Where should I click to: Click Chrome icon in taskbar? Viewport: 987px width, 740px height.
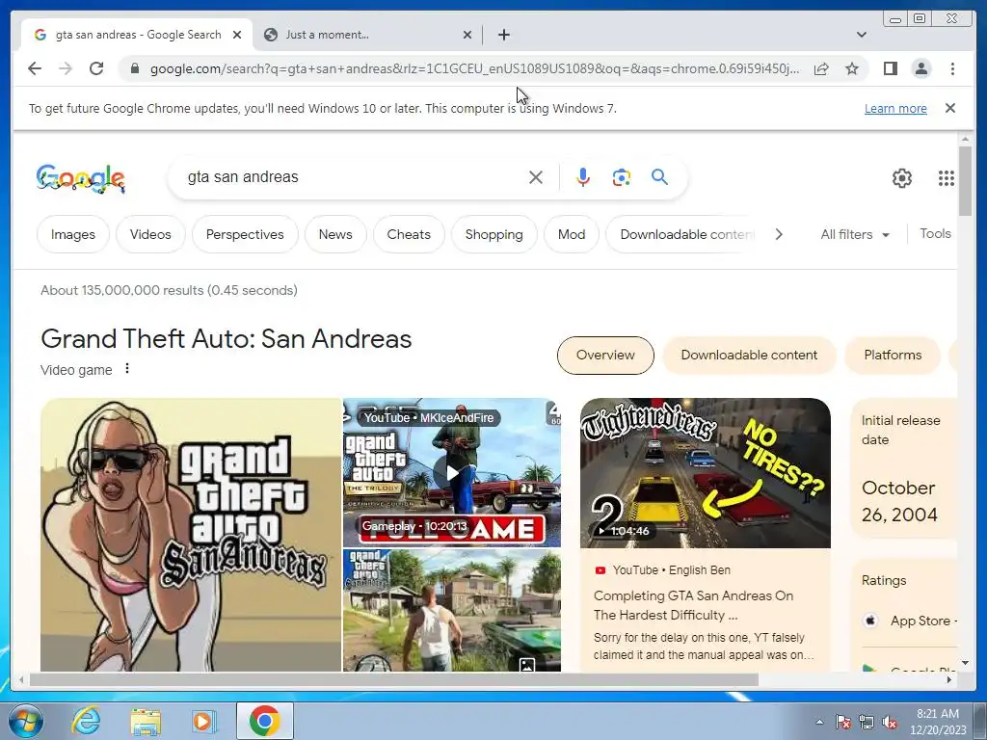(x=264, y=721)
